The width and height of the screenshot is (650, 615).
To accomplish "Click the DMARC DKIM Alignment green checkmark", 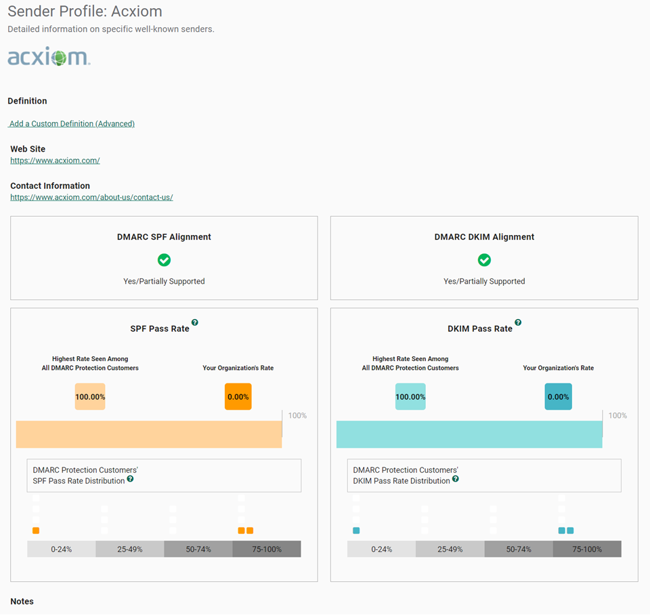I will pos(484,260).
